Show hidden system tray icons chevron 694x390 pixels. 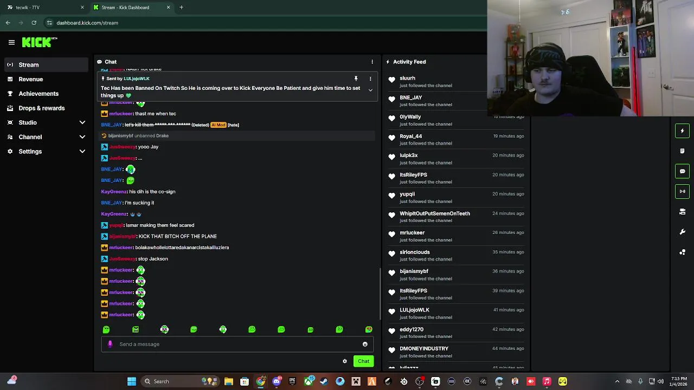617,381
